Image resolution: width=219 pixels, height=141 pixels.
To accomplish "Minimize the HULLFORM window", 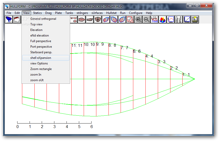I will [x=190, y=5].
